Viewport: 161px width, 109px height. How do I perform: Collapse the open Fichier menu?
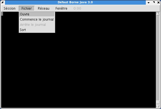(x=27, y=8)
